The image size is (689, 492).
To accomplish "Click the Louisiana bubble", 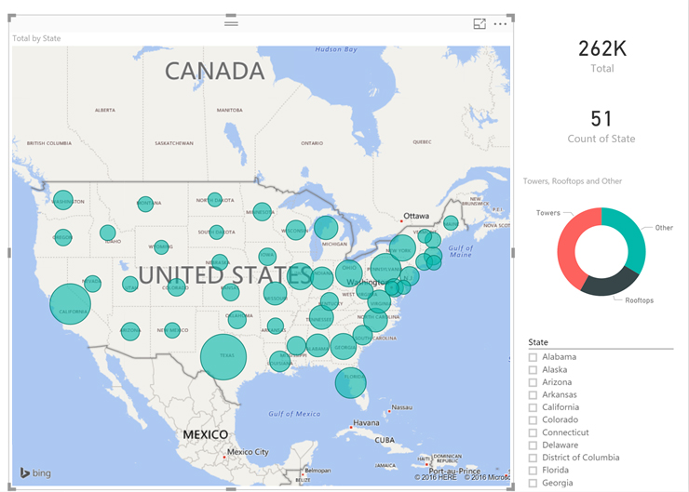I will (279, 361).
